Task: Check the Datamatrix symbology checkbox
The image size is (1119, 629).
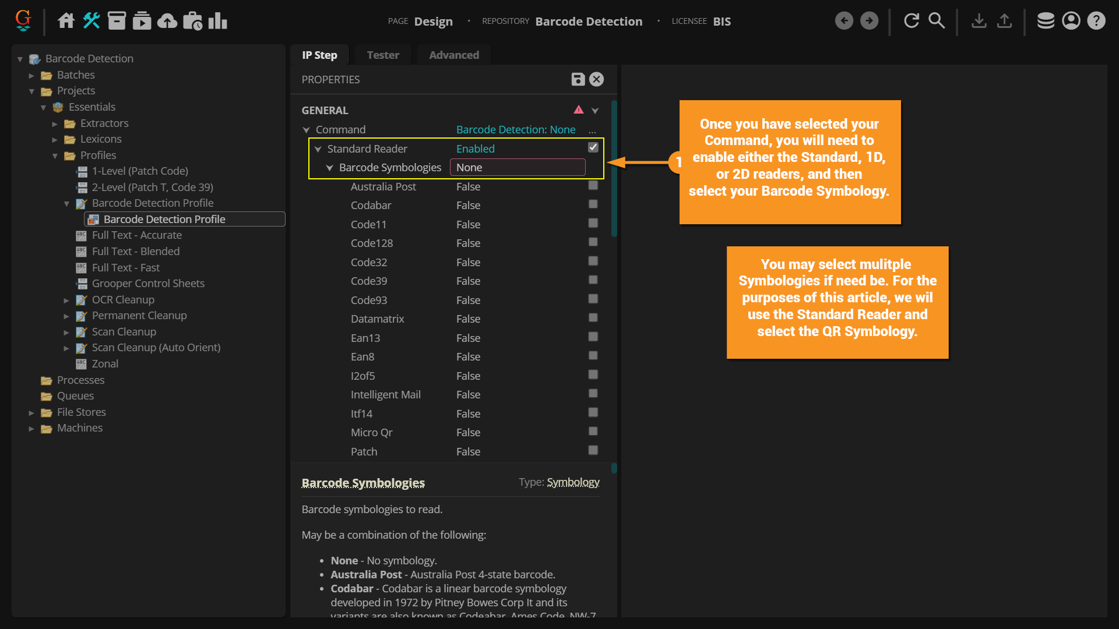Action: point(593,318)
